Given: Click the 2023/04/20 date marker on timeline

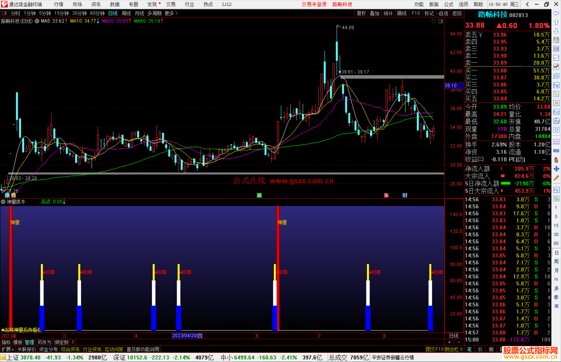Looking at the screenshot, I should (187, 336).
